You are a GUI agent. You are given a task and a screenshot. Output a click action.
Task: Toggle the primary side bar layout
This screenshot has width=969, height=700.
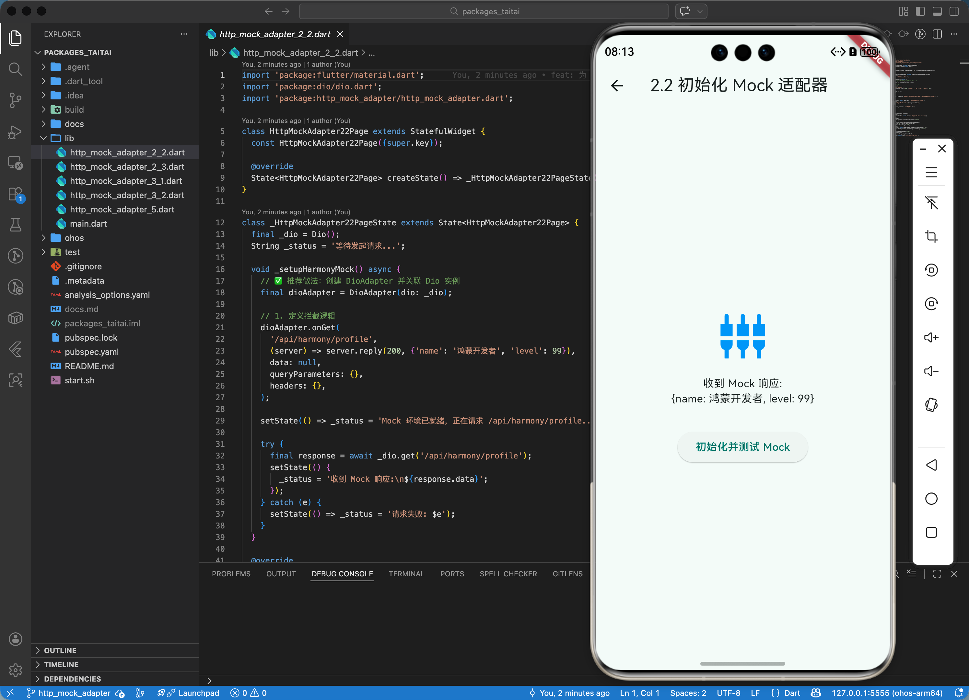click(x=920, y=12)
